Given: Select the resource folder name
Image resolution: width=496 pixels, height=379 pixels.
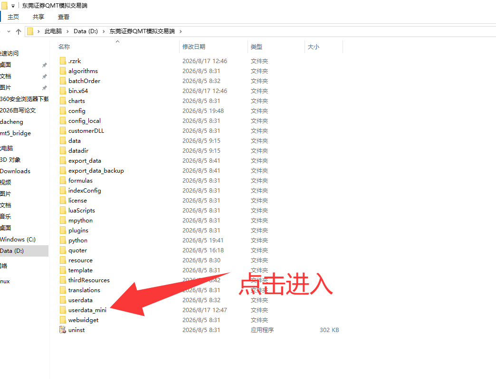Looking at the screenshot, I should 81,260.
